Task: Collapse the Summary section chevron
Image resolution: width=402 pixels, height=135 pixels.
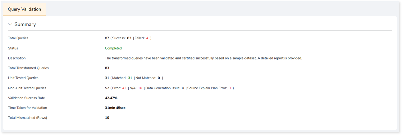Action: 10,24
